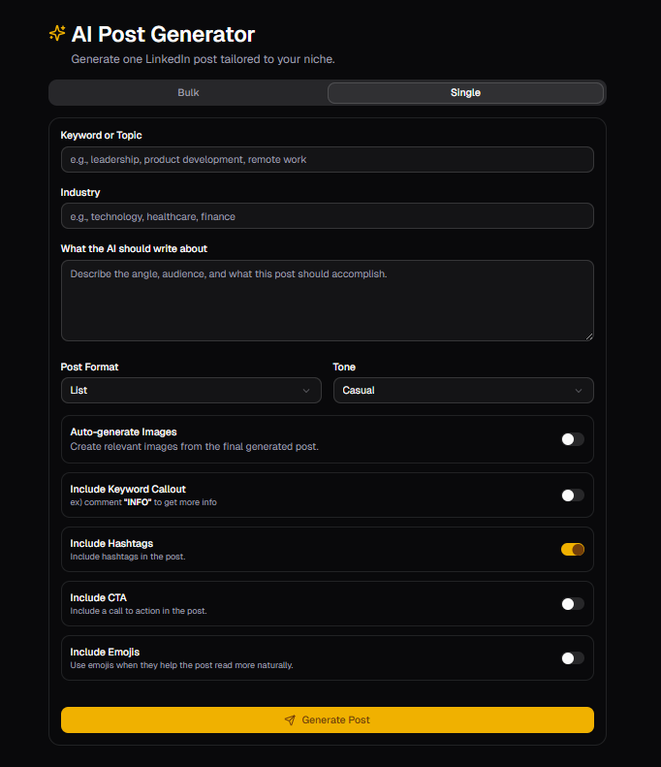Click the chevron arrow in Post Format field
661x767 pixels.
(307, 391)
